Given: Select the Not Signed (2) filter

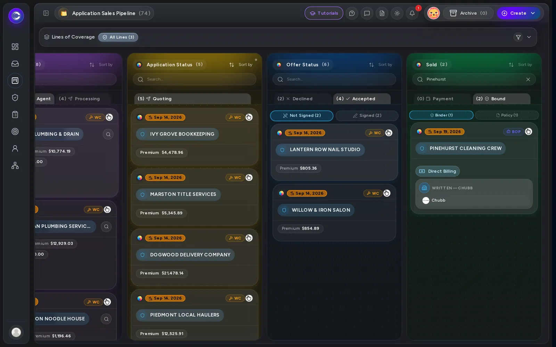Looking at the screenshot, I should click(x=302, y=116).
